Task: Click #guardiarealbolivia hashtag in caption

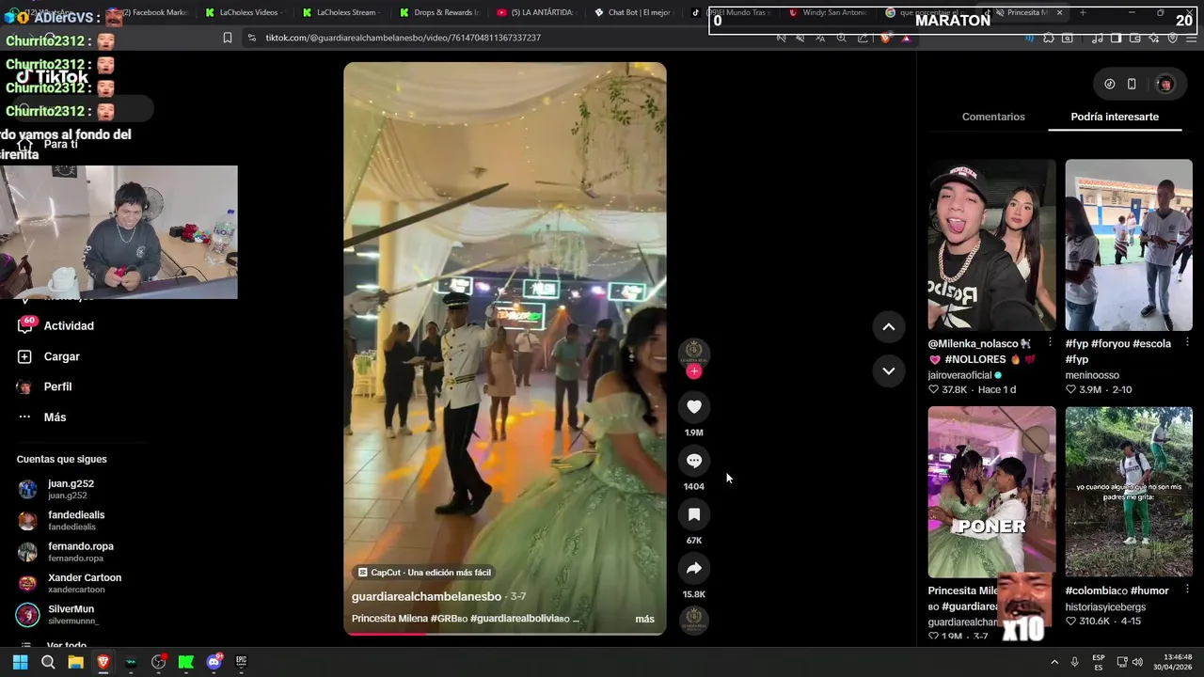Action: coord(519,619)
